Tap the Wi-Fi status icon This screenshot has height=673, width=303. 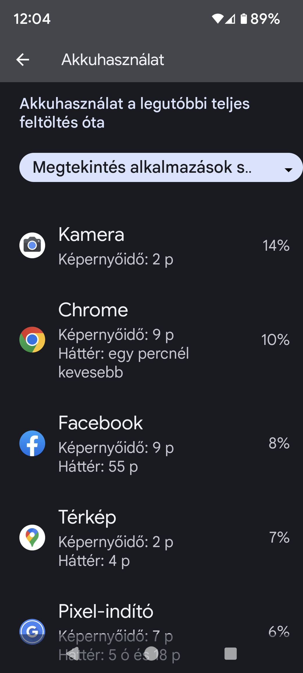(x=217, y=19)
